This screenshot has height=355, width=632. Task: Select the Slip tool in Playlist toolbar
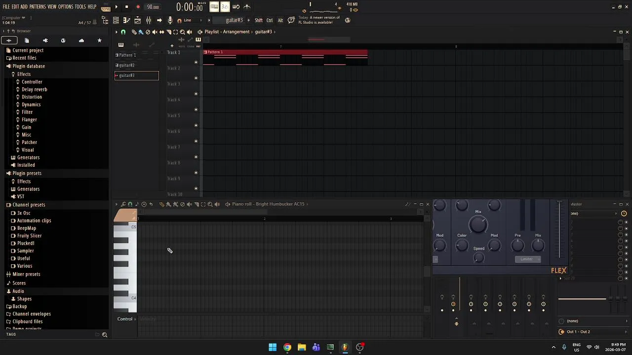161,32
